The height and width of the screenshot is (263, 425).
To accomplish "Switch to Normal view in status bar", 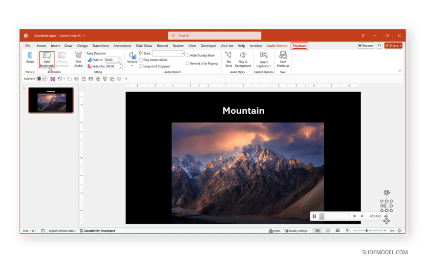I will [x=318, y=231].
